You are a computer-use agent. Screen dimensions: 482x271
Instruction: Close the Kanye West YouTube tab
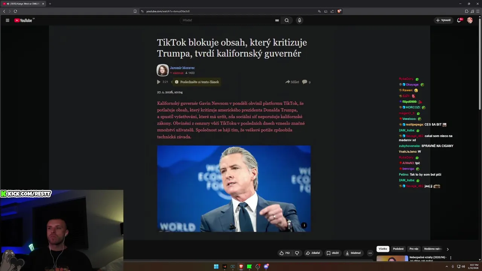click(43, 4)
